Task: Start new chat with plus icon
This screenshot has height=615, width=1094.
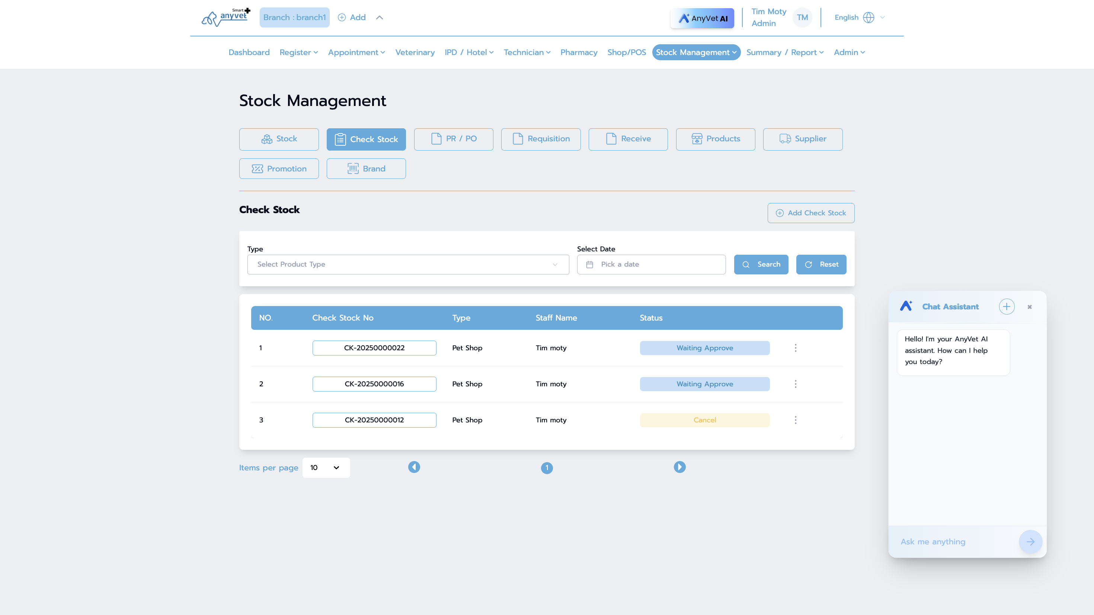Action: point(1007,306)
